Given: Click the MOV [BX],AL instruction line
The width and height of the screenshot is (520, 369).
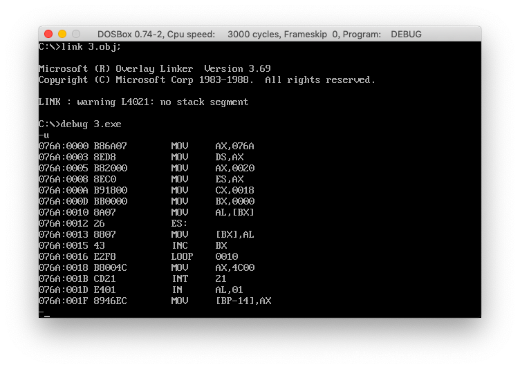Looking at the screenshot, I should pos(147,235).
